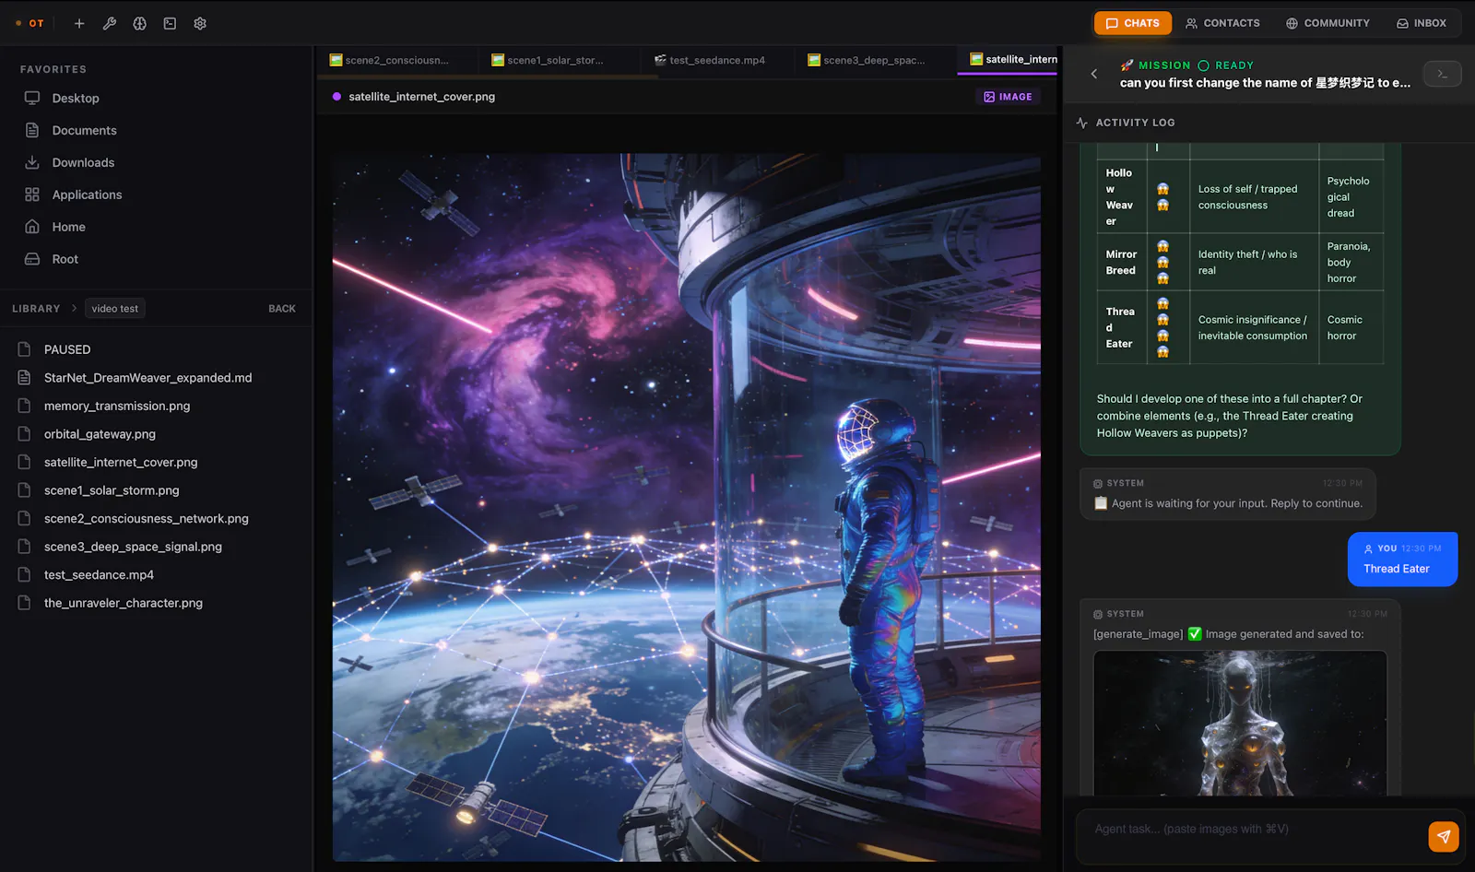Click the mission title text in header
Screen dimensions: 1475x872
pos(1265,83)
